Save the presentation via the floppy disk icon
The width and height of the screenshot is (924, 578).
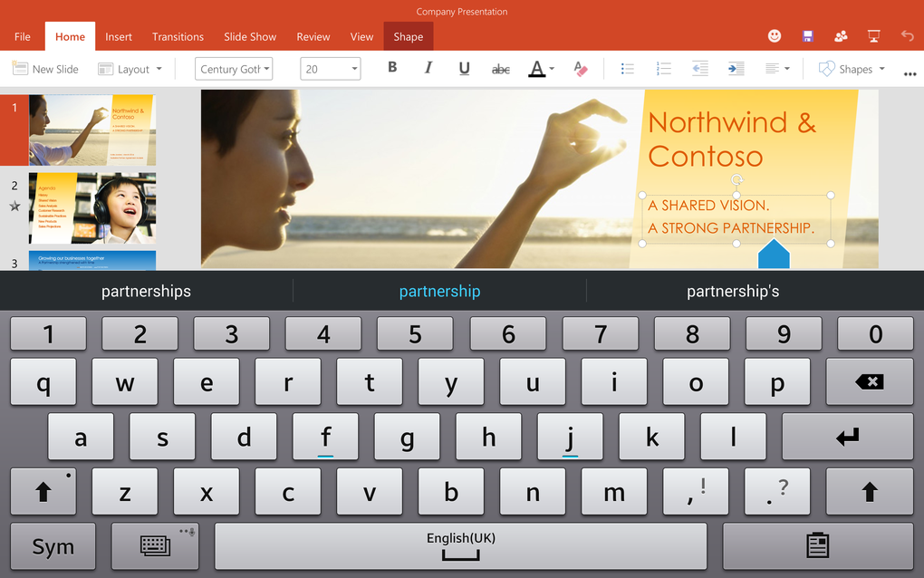807,35
